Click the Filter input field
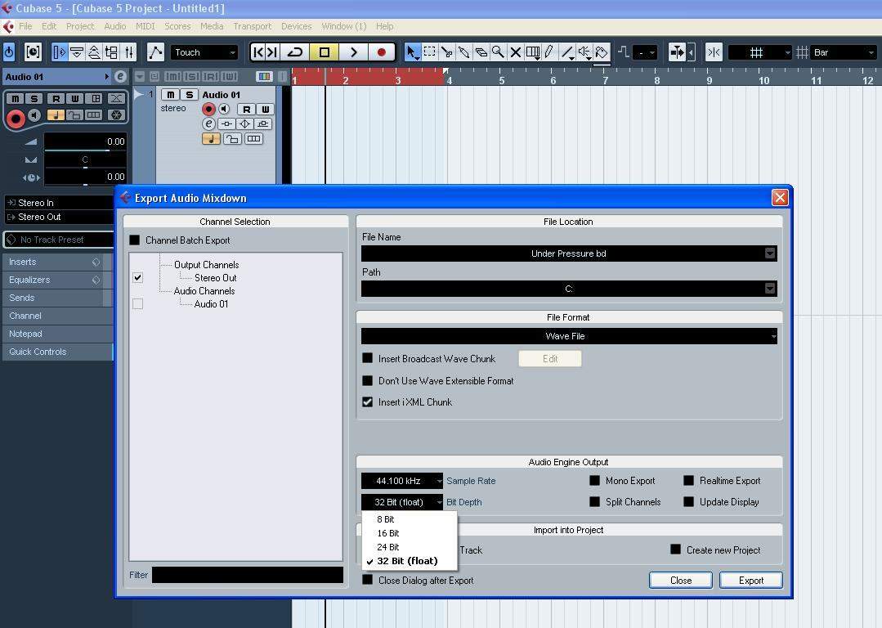The image size is (882, 628). (247, 575)
